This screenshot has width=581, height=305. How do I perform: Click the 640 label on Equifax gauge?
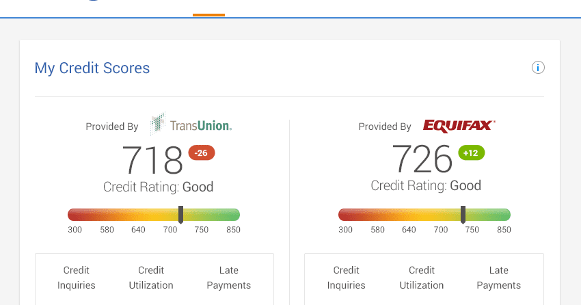coord(409,230)
